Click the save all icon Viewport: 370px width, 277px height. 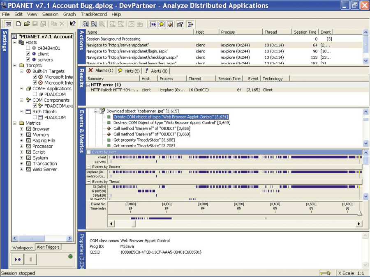[x=43, y=24]
